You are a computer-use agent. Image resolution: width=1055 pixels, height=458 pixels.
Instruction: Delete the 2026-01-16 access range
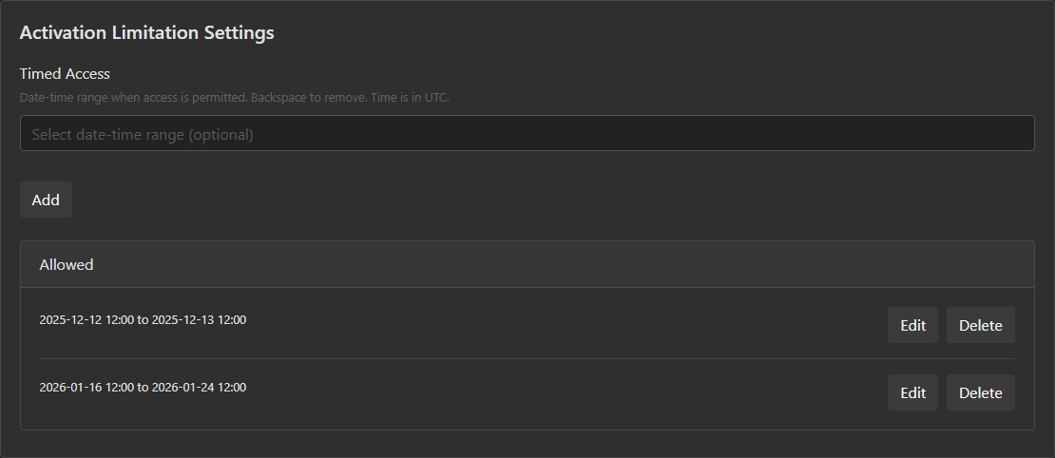980,392
